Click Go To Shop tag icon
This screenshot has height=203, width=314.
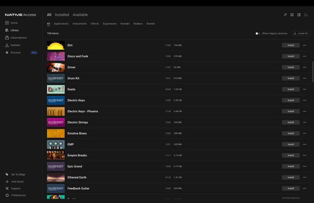pos(7,175)
